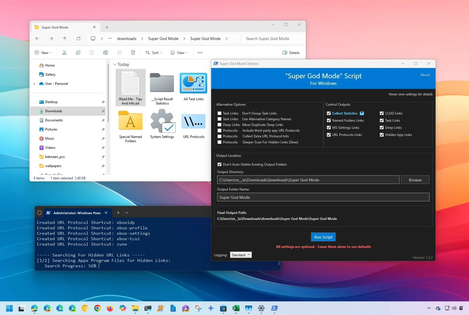Image resolution: width=469 pixels, height=315 pixels.
Task: Open the Logging level dropdown
Action: (241, 255)
